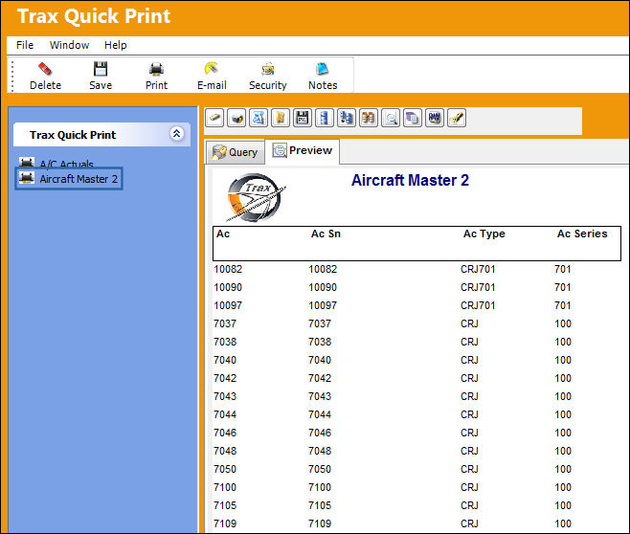Viewport: 630px width, 534px height.
Task: Click Ac value 7105
Action: [x=225, y=505]
